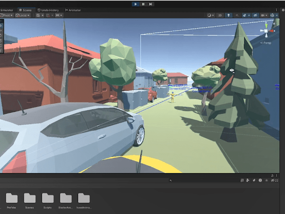This screenshot has height=214, width=285.
Task: Toggle the Gizmos globe button
Action: click(x=272, y=15)
